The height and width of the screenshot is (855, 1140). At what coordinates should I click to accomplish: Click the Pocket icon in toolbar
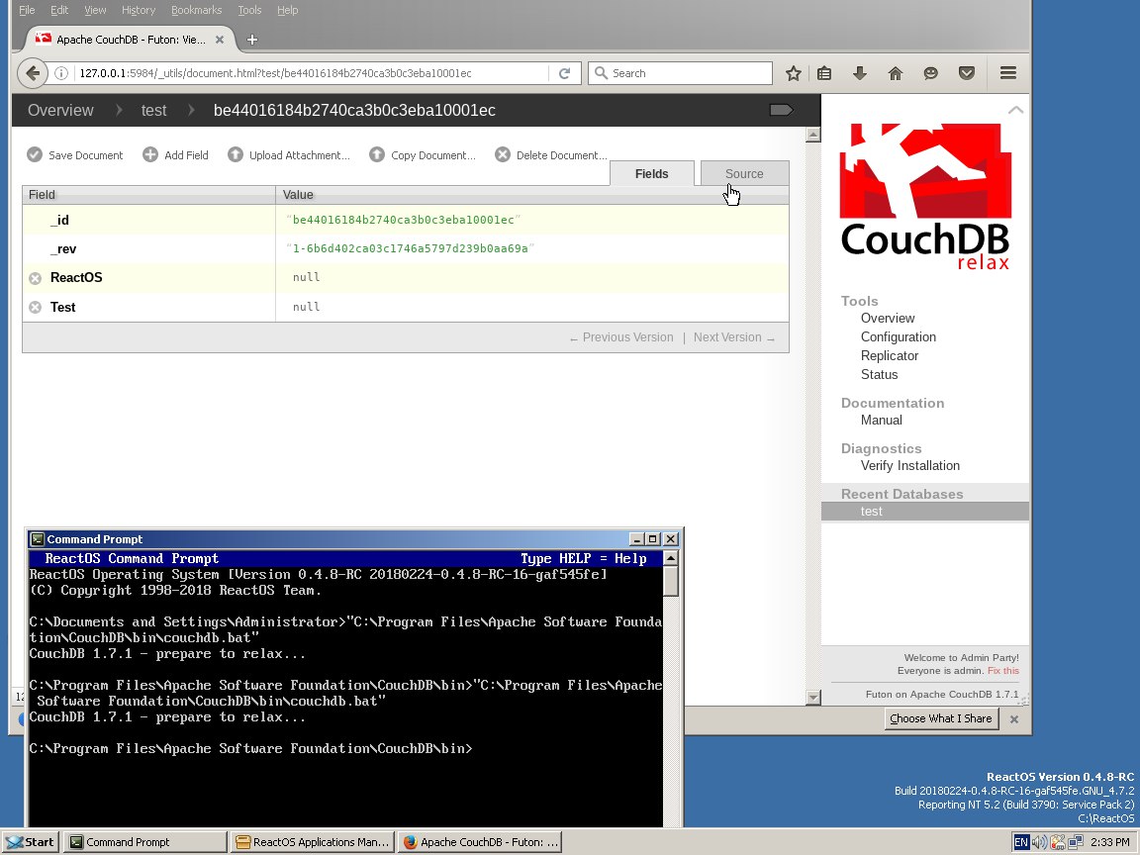[966, 73]
